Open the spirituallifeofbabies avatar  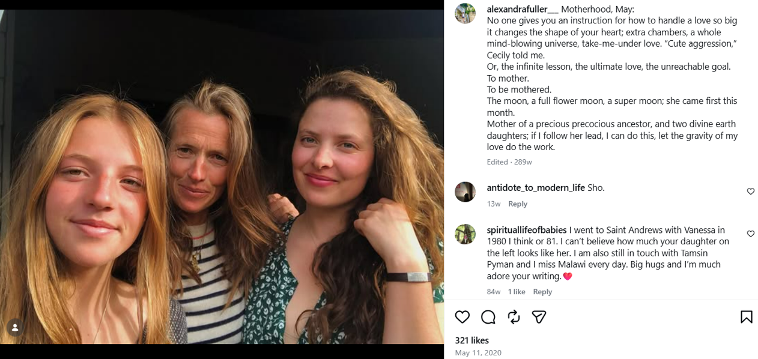point(465,234)
